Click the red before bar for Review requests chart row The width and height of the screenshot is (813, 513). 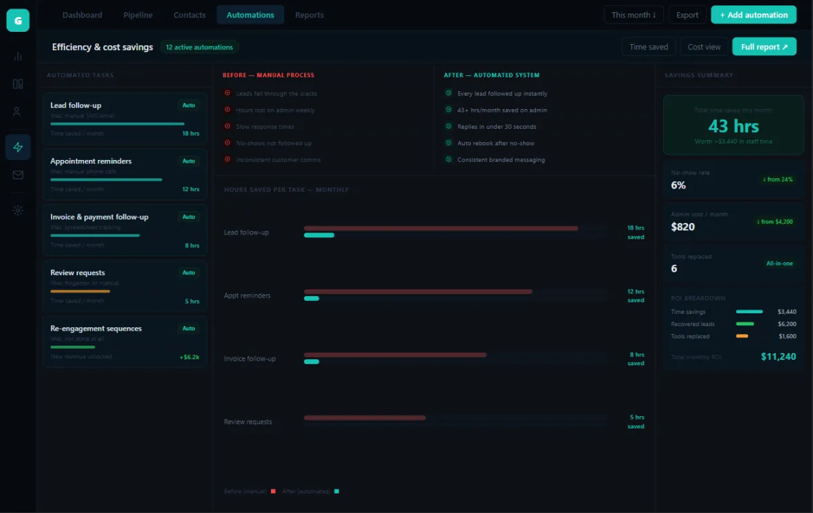(x=365, y=417)
